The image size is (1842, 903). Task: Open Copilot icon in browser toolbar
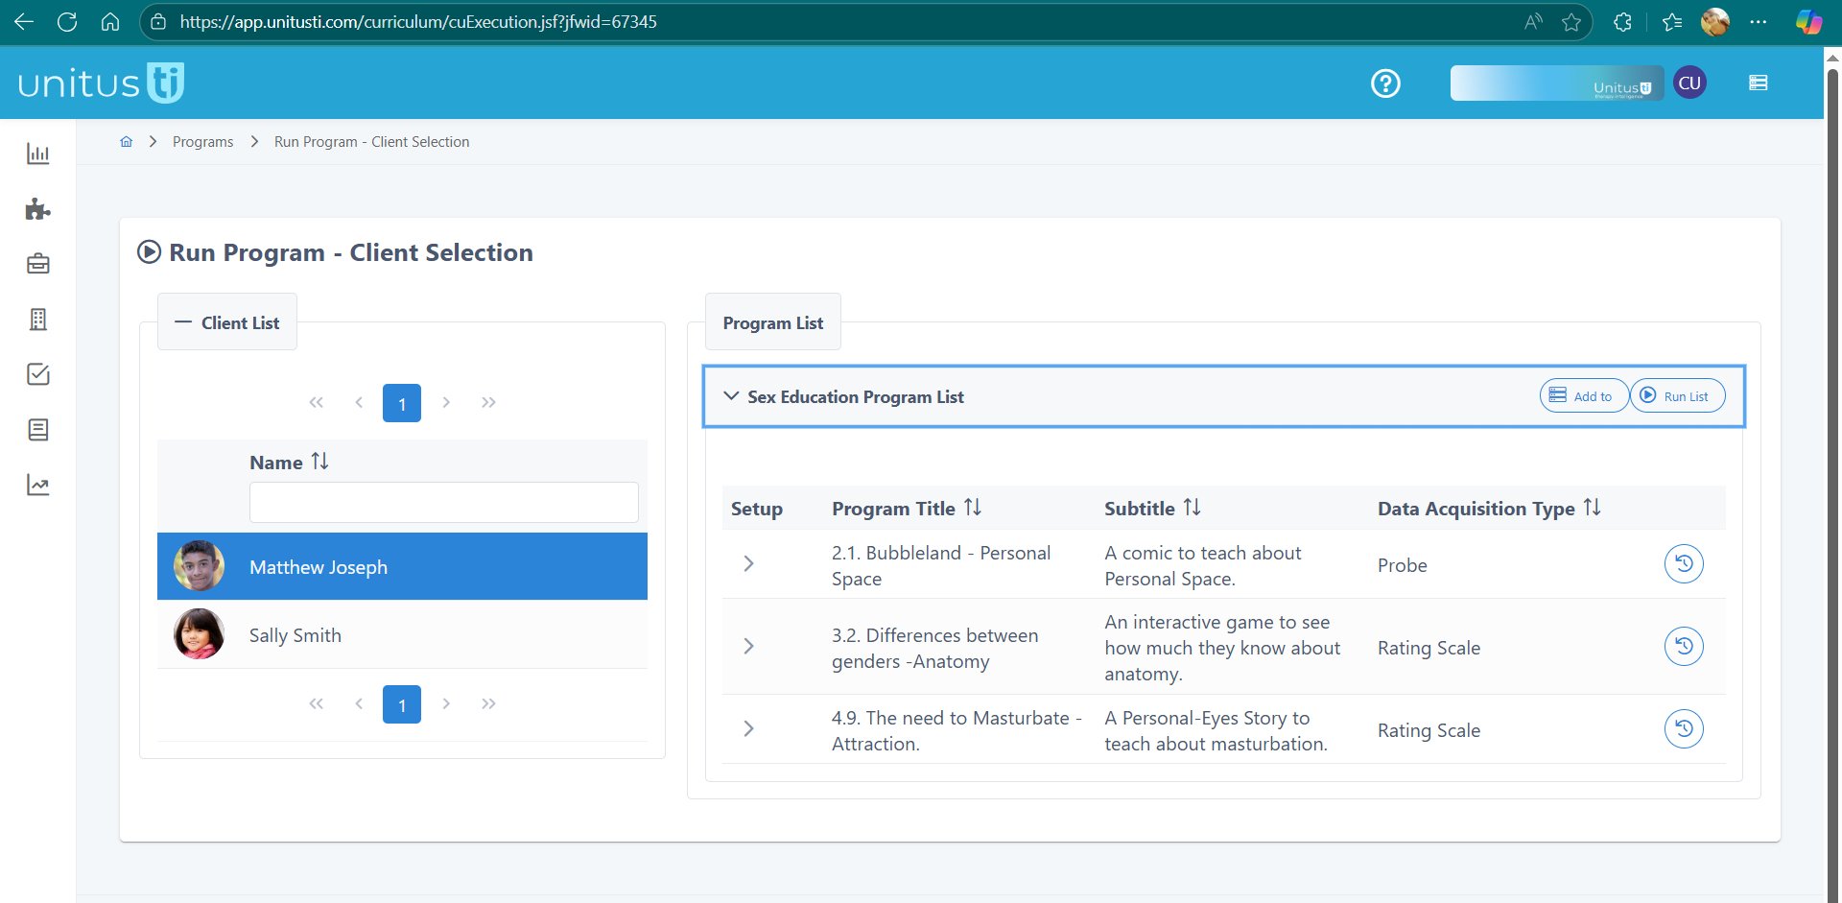pos(1808,21)
